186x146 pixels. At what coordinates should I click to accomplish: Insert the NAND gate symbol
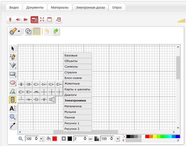coord(52,84)
